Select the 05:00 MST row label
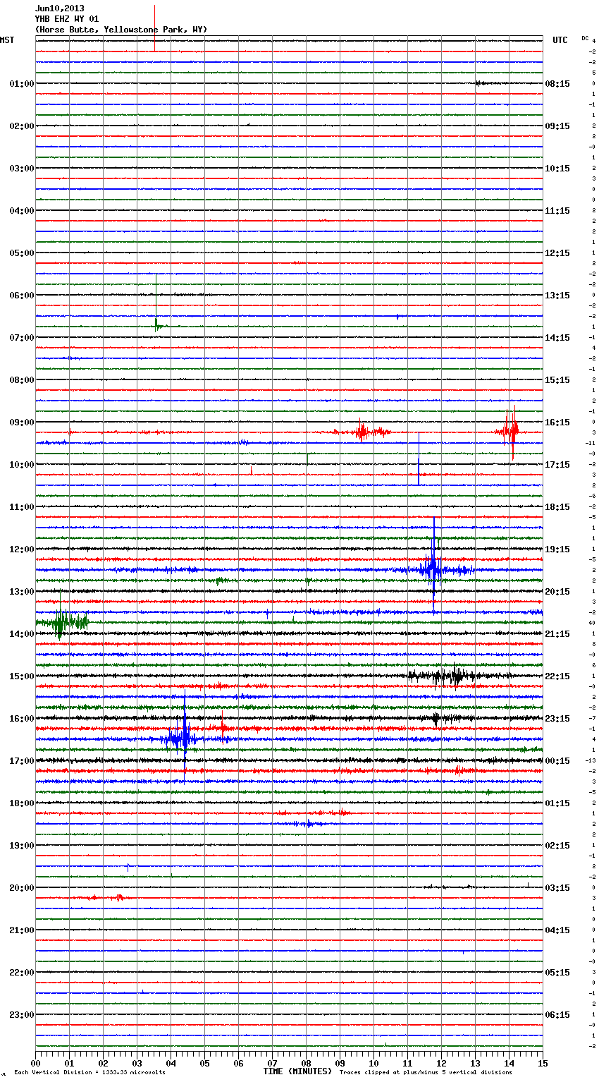 coord(21,253)
